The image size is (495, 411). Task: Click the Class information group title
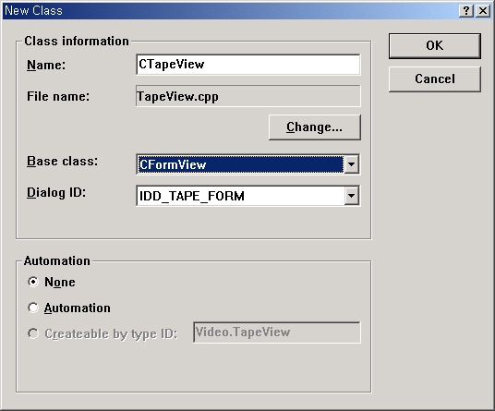click(x=77, y=41)
